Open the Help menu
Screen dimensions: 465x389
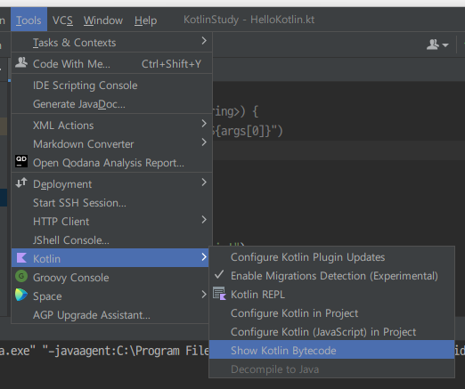145,20
